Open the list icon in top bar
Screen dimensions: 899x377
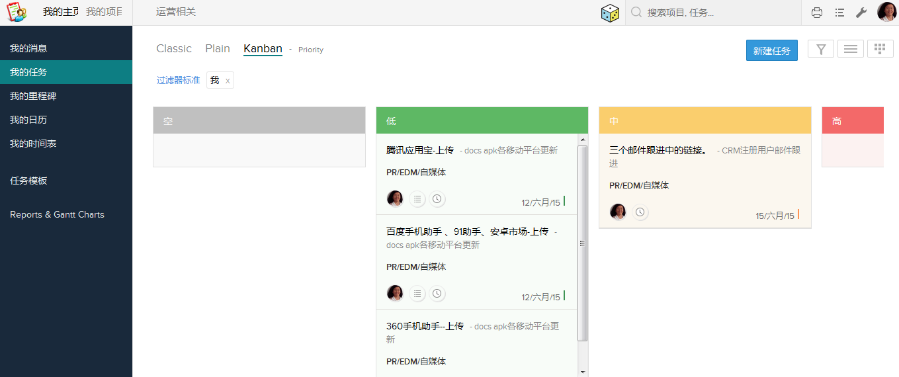(x=839, y=13)
